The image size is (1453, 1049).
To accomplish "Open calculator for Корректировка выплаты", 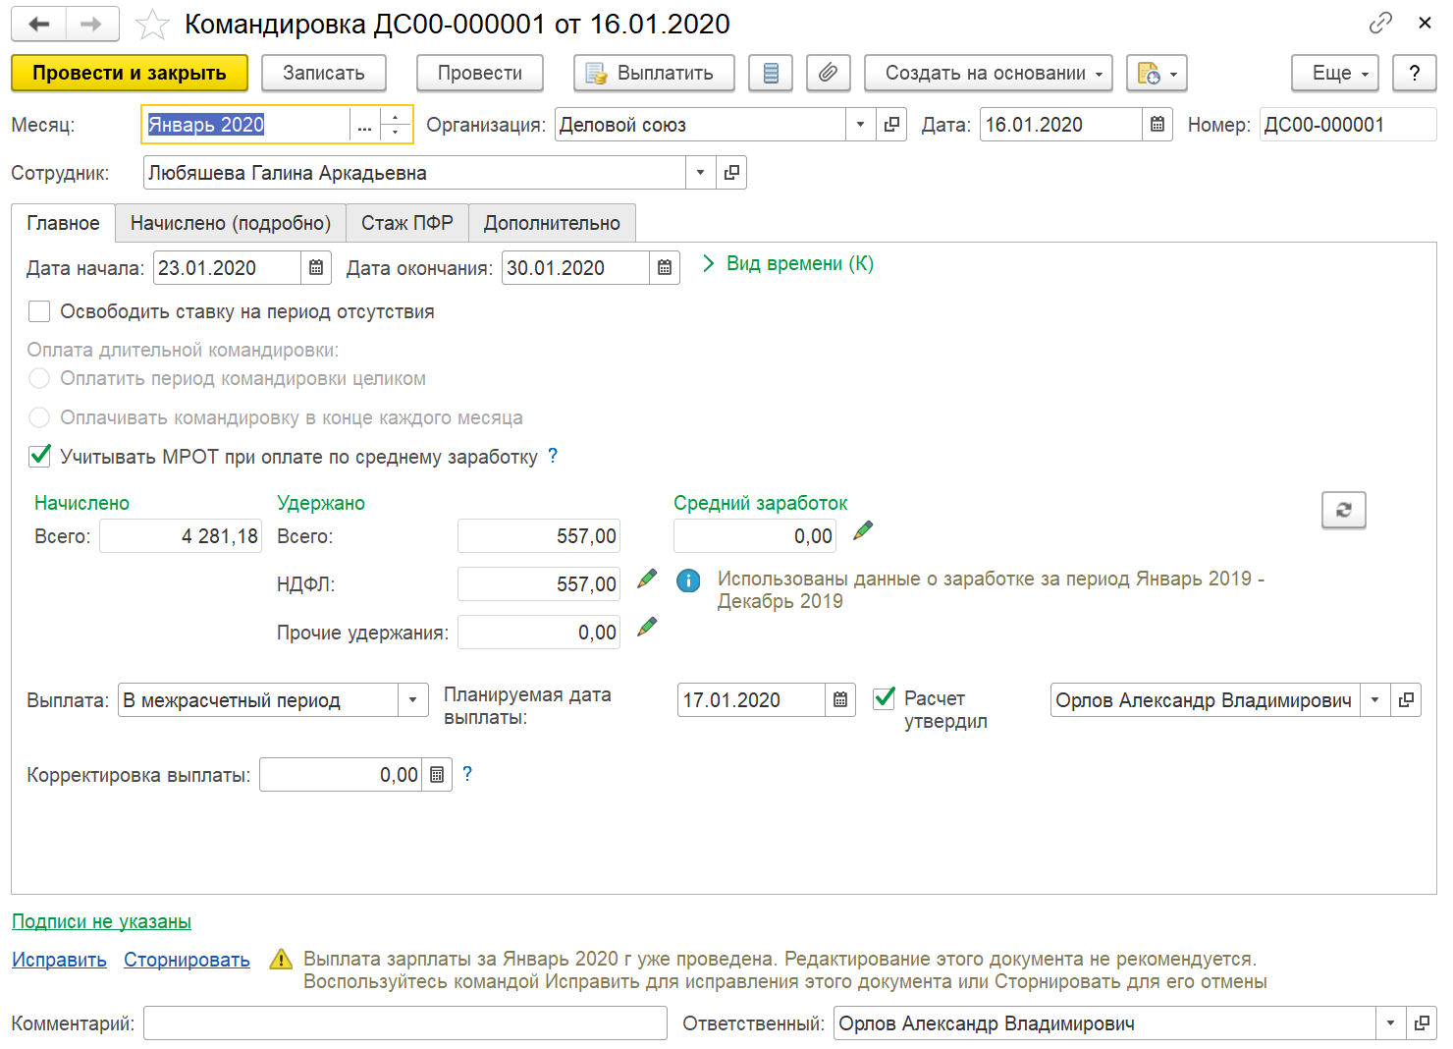I will pos(437,775).
